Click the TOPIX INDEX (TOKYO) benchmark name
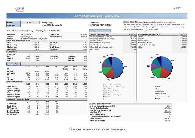195x138 pixels. (100, 25)
